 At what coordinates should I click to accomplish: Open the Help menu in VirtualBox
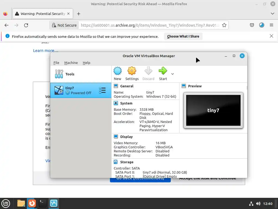coord(87,63)
